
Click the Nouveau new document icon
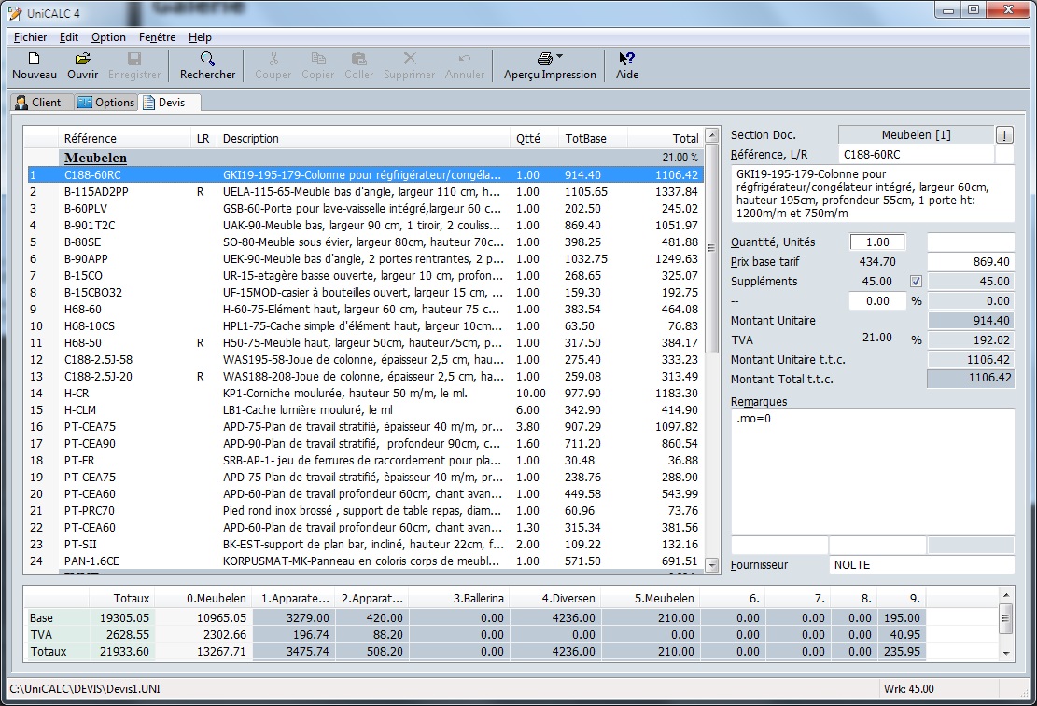pos(34,59)
